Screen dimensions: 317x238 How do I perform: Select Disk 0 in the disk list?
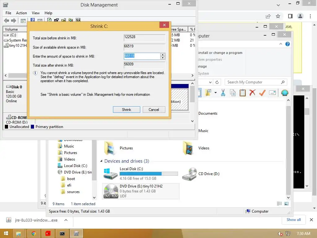tap(15, 94)
